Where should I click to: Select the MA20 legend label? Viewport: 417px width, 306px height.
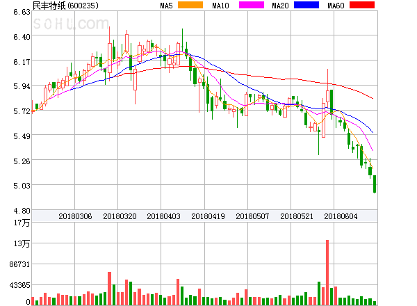click(x=280, y=6)
